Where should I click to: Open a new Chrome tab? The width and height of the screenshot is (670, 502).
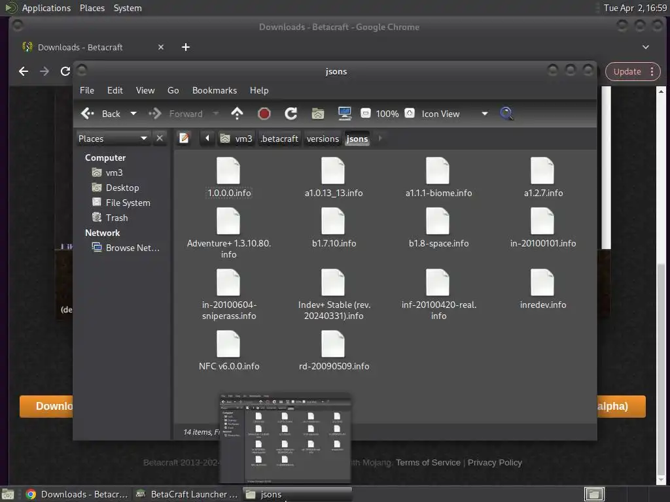click(x=185, y=47)
